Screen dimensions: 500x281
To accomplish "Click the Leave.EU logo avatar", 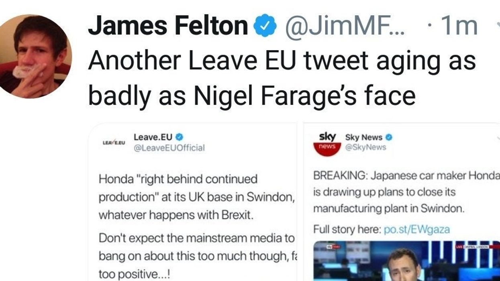I will pos(114,143).
